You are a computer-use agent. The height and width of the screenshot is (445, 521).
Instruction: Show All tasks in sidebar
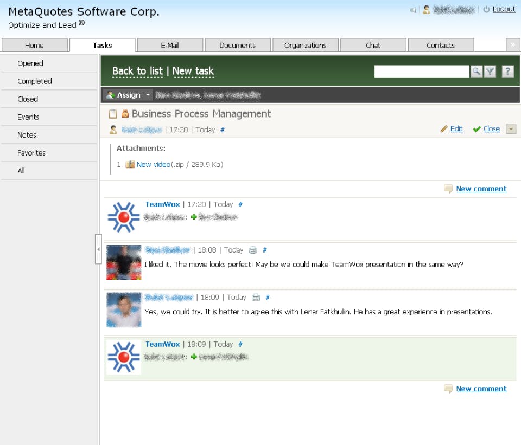[x=49, y=171]
